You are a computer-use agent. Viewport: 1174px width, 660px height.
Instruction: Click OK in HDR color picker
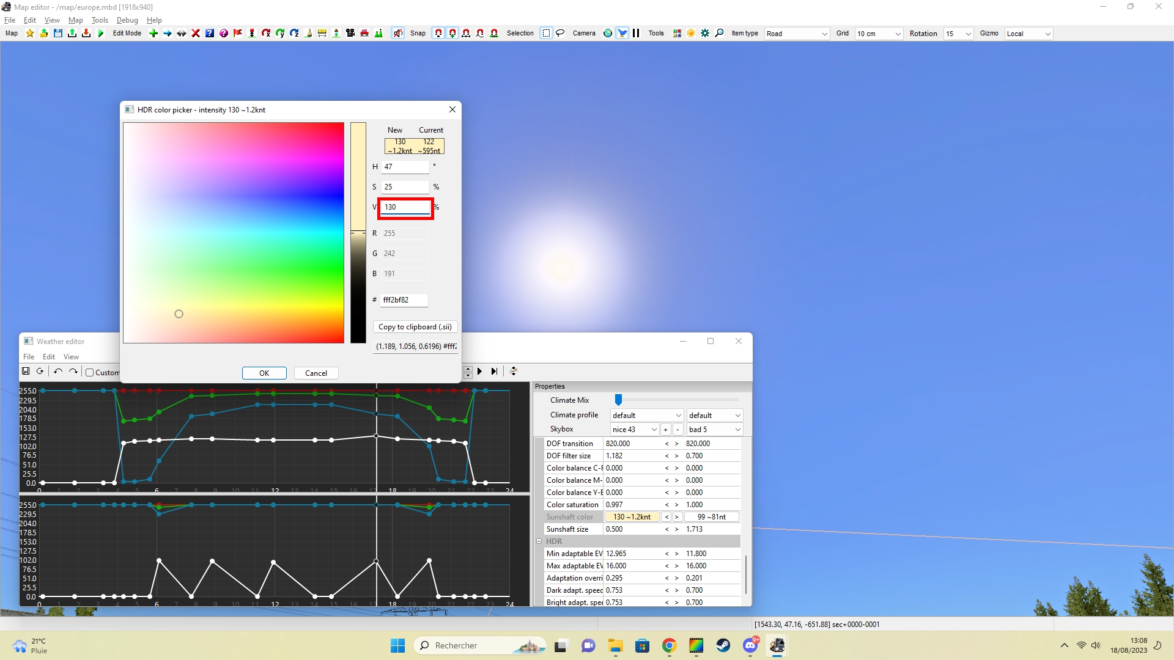pos(264,373)
